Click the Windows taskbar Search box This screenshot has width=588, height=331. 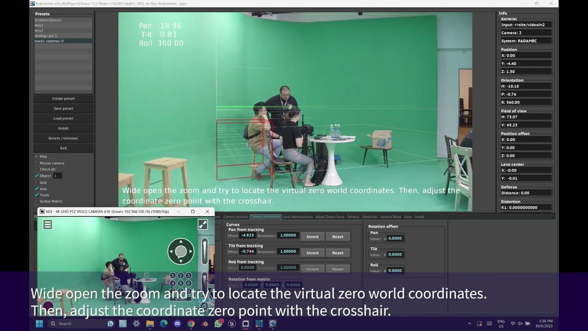pos(82,324)
